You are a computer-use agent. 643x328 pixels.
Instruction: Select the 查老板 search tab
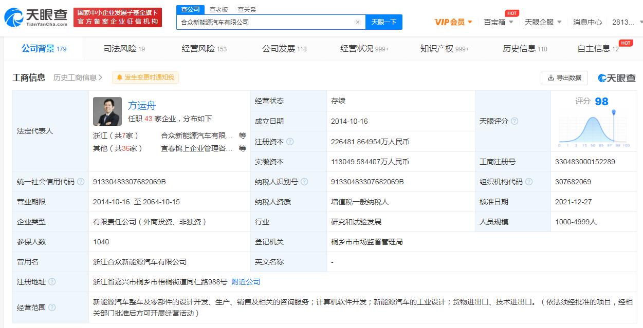tap(218, 10)
